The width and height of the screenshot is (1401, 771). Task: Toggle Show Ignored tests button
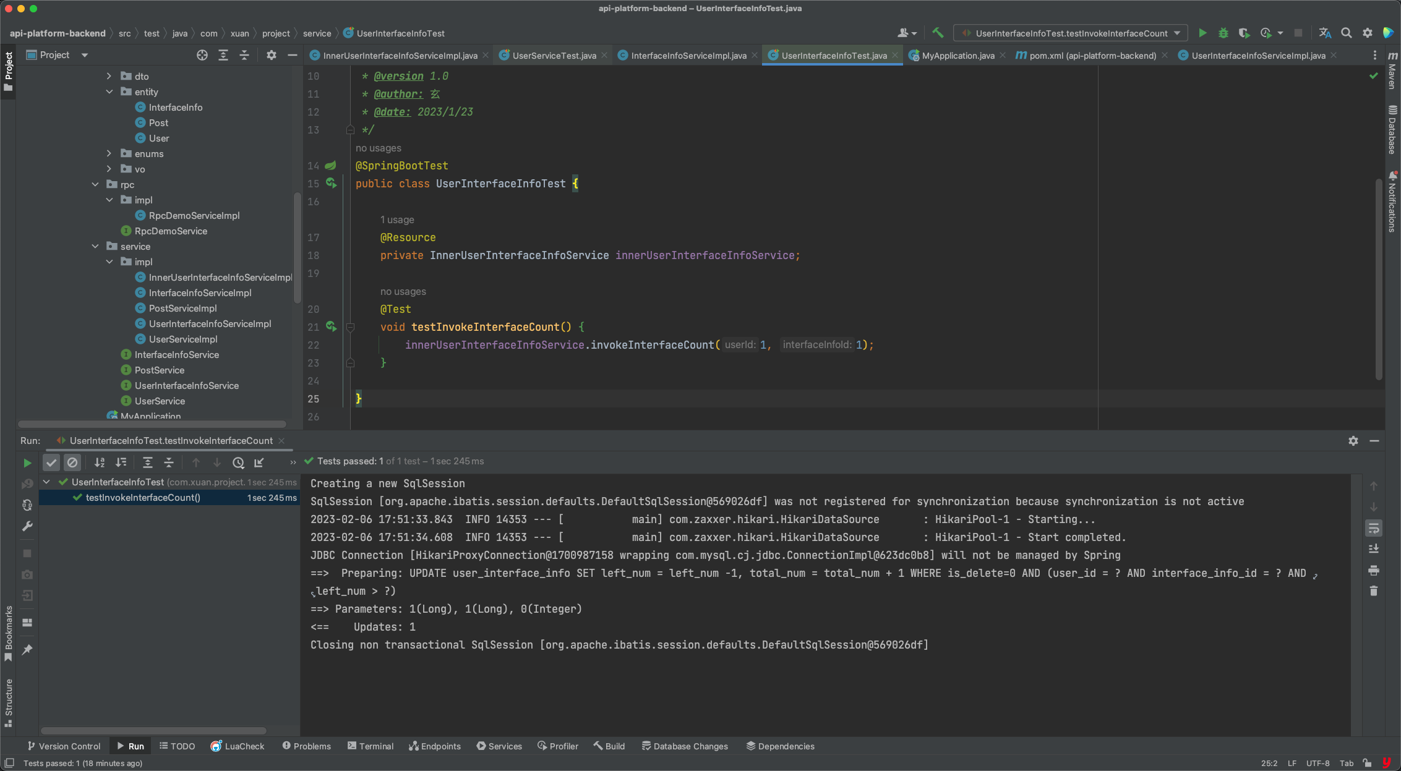[x=72, y=462]
